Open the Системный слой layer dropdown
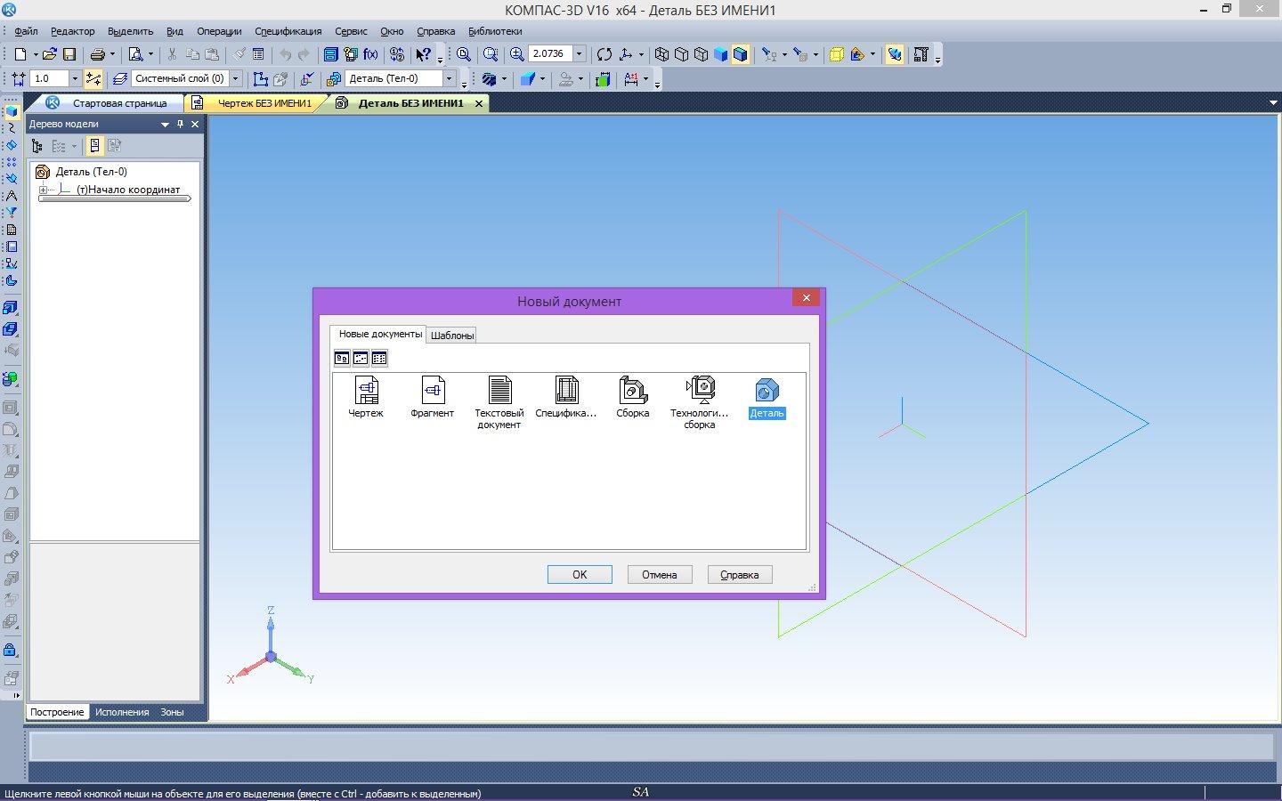Screen dimensions: 1282x801 pos(236,78)
